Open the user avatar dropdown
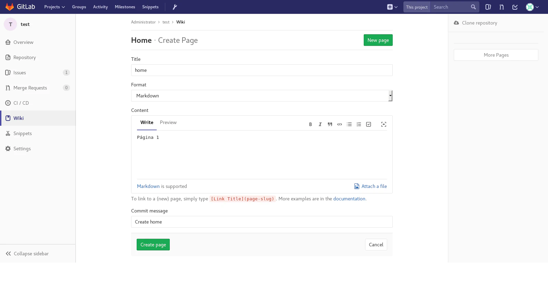This screenshot has height=285, width=548. pos(532,7)
